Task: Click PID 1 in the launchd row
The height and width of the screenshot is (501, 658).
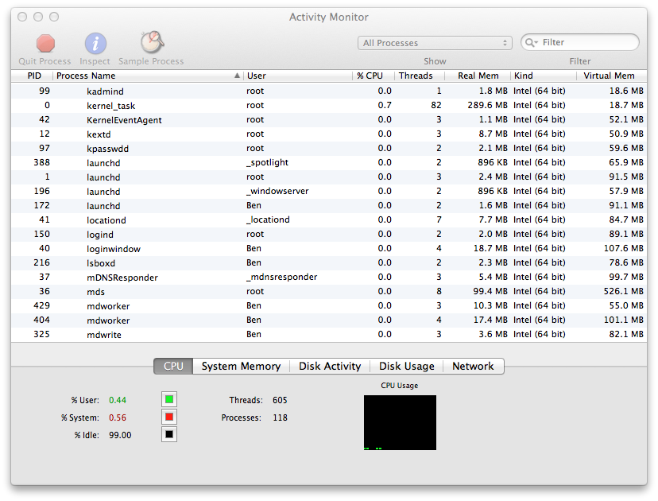Action: (x=47, y=177)
